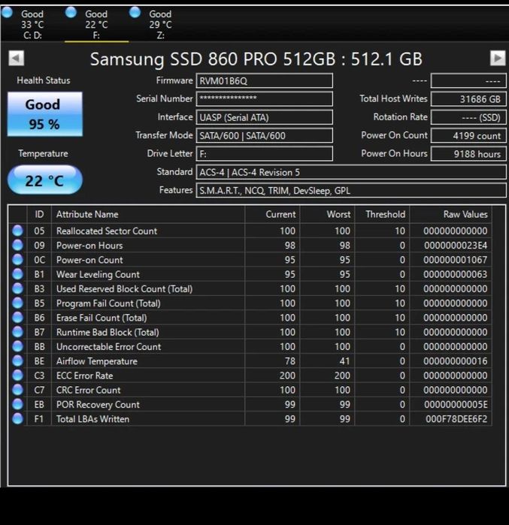Click the Attribute Name column header
This screenshot has width=509, height=525.
[x=148, y=214]
